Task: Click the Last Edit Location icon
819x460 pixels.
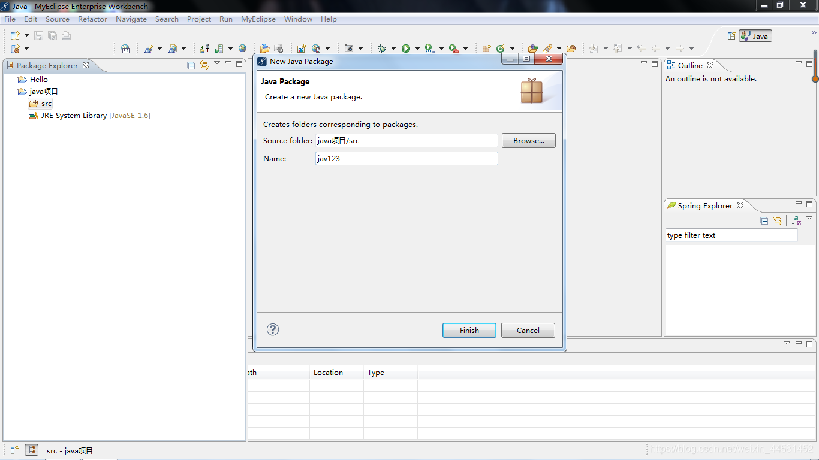Action: pos(642,49)
